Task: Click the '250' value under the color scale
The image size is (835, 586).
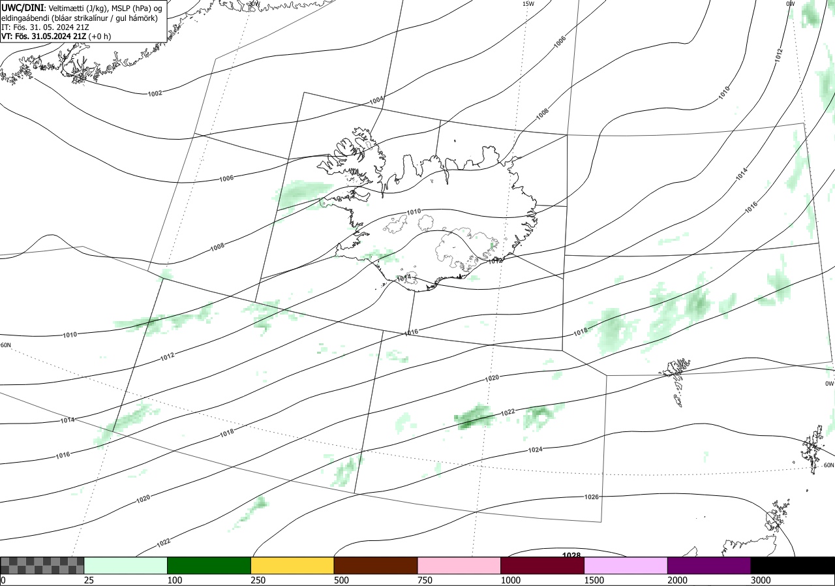Action: click(258, 580)
